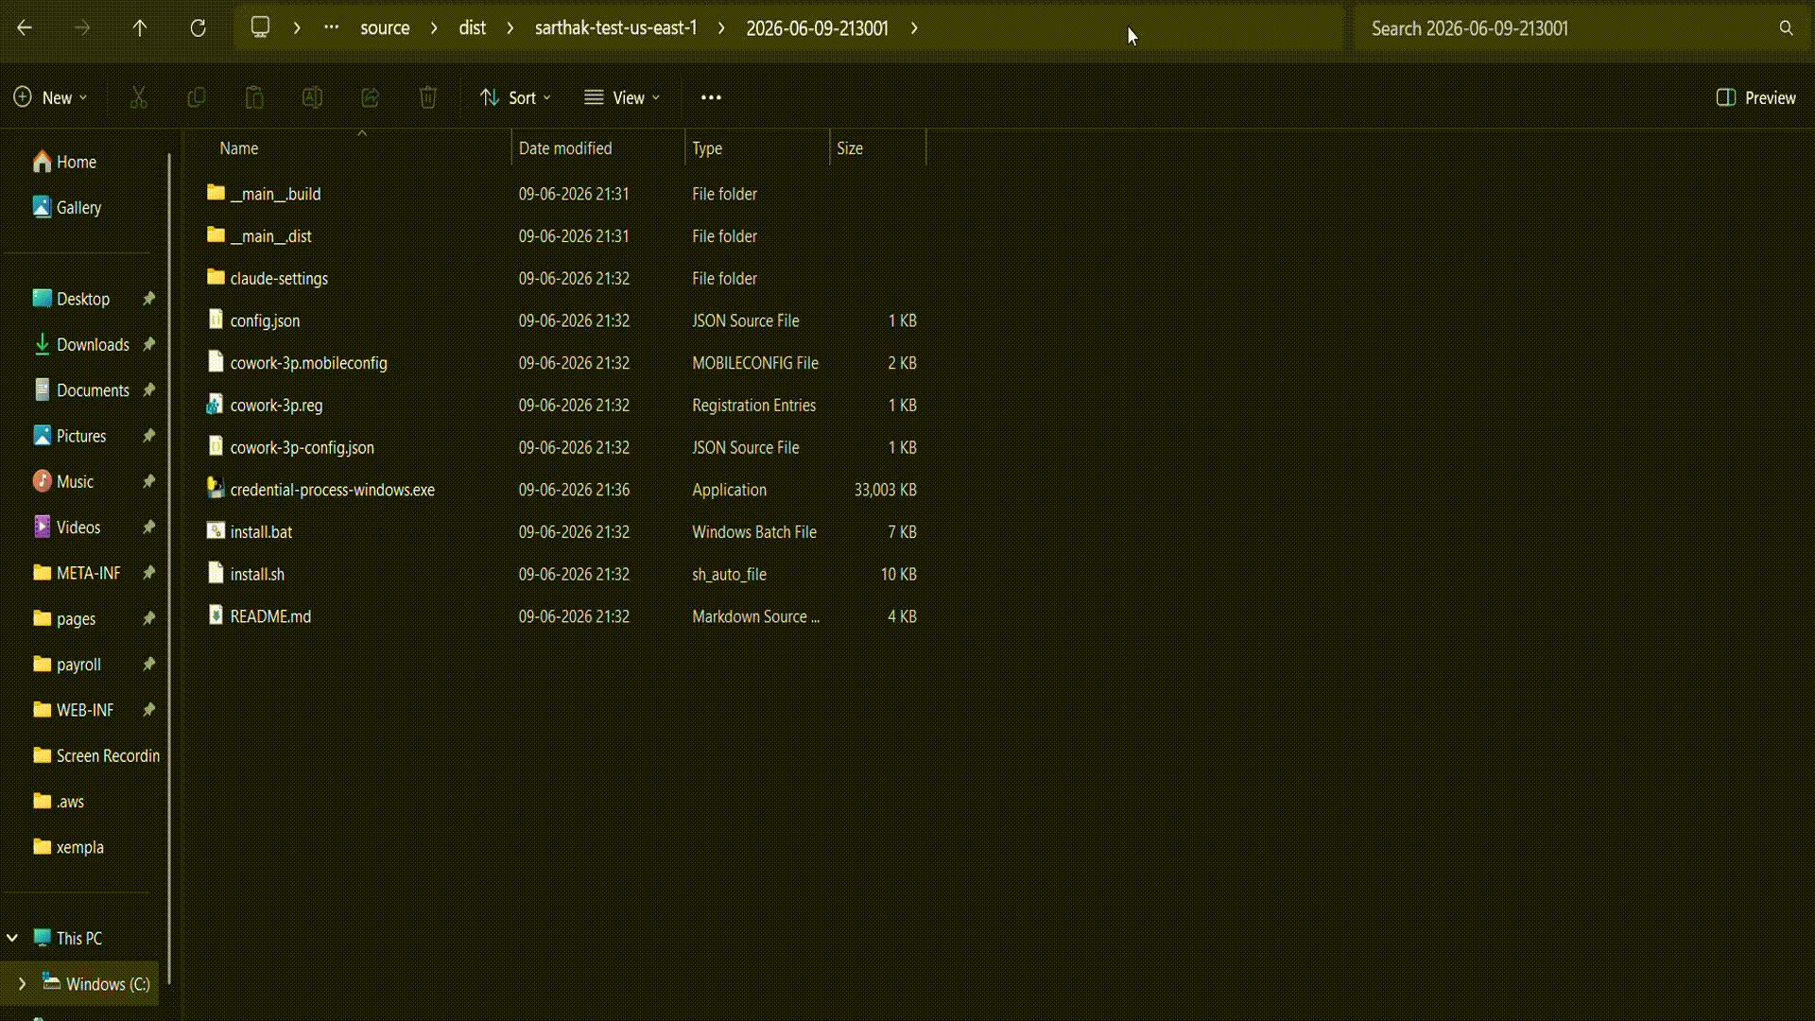This screenshot has width=1815, height=1021.
Task: Open pinned Downloads folder
Action: (93, 344)
